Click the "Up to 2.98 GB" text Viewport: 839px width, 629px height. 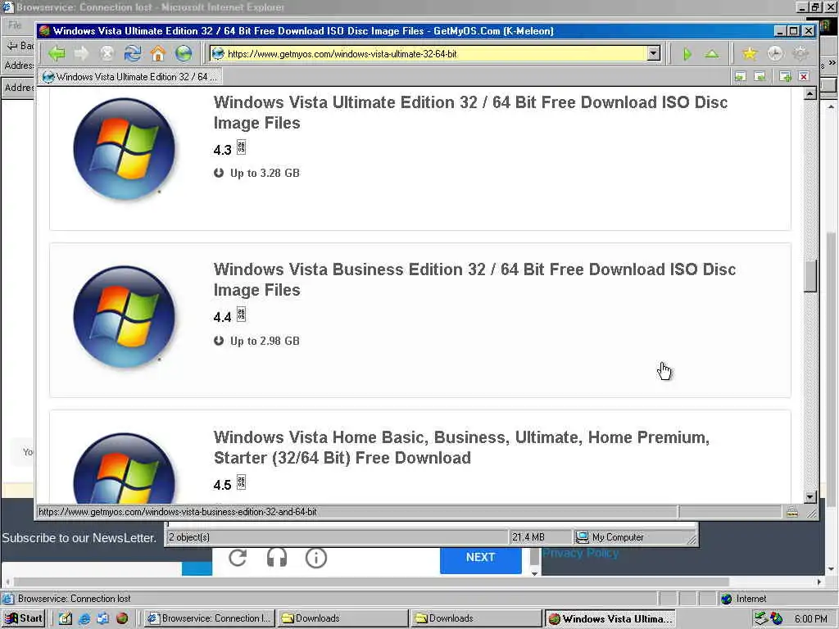[x=265, y=342]
